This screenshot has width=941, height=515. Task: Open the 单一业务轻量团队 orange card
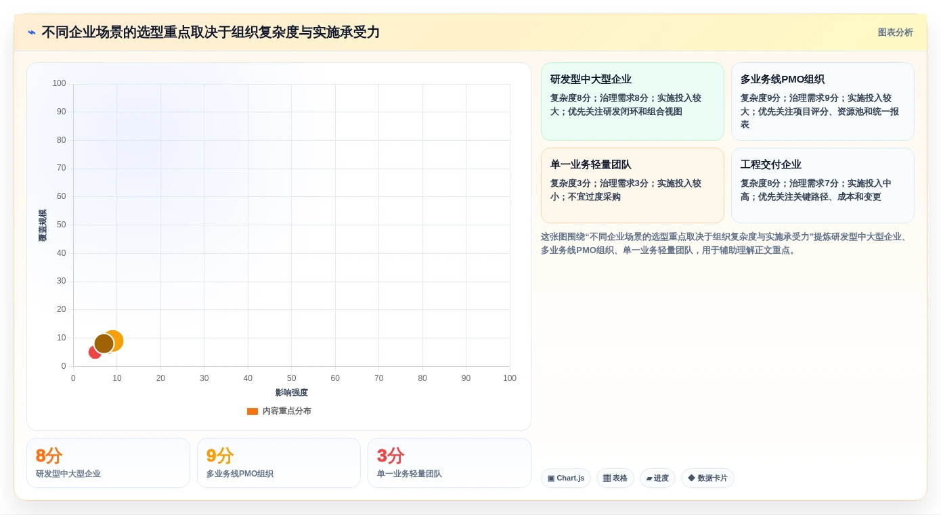point(632,185)
